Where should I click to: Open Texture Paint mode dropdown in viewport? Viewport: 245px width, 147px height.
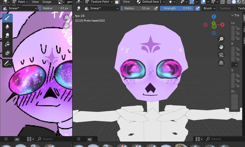pyautogui.click(x=99, y=2)
